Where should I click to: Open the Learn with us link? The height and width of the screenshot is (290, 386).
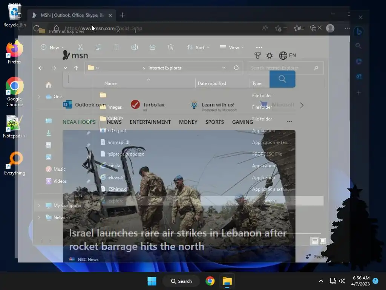click(213, 106)
